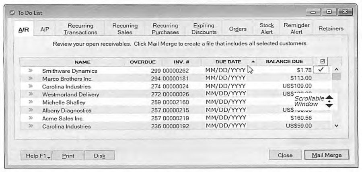The image size is (362, 172).
Task: Drill into Marco Brothers Inc. chevron icon
Action: [30, 78]
